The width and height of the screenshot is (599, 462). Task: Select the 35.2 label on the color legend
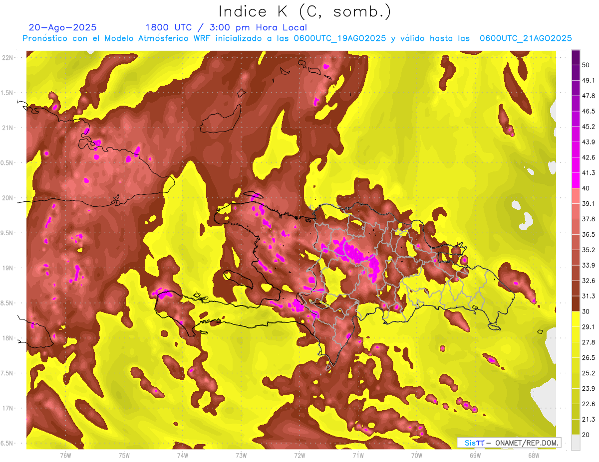pos(589,250)
